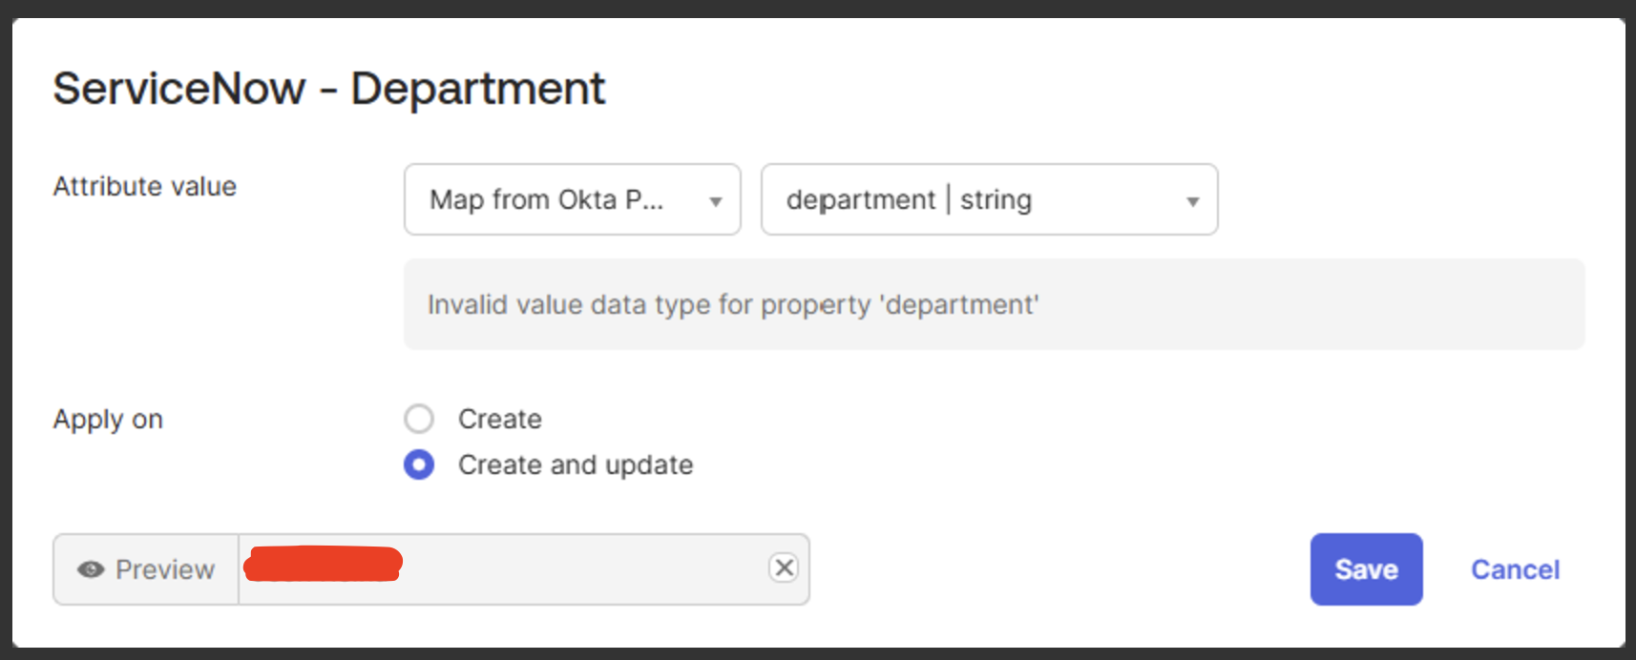
Task: Click the 'ServiceNow - Department' heading
Action: tap(328, 89)
